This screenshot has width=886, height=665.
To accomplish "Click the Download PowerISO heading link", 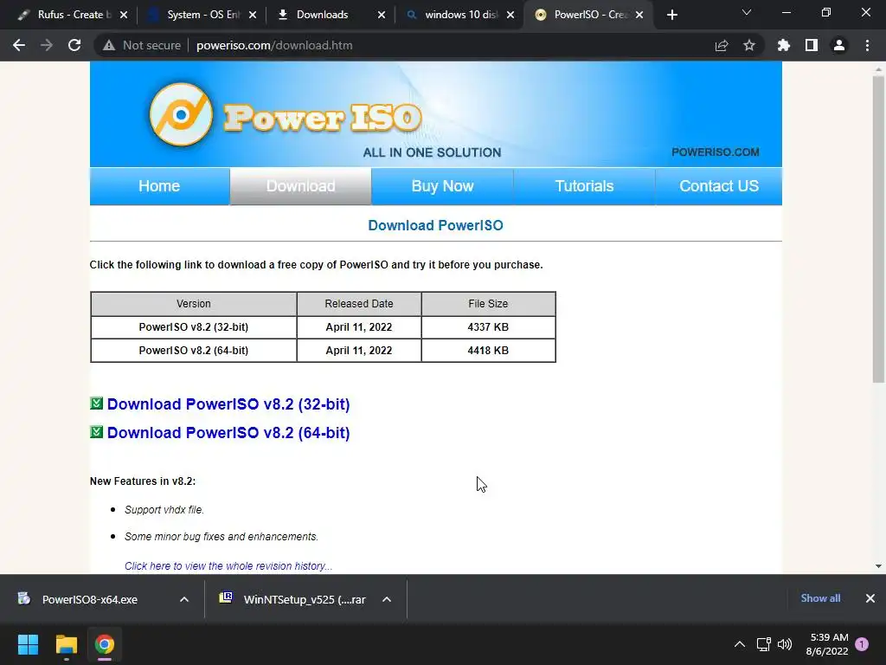I will [x=436, y=226].
